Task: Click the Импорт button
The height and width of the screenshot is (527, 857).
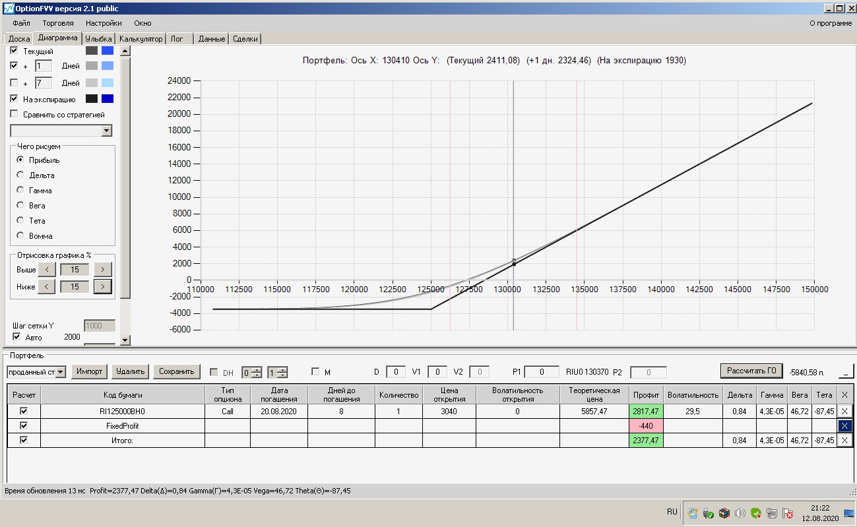Action: pos(90,371)
